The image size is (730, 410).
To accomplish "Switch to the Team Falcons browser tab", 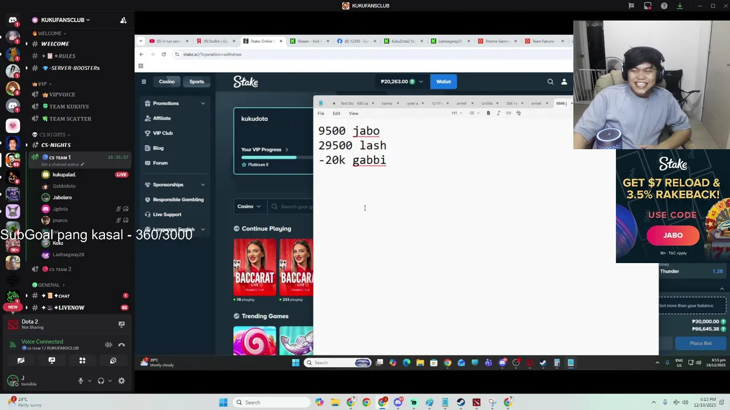I will (543, 41).
